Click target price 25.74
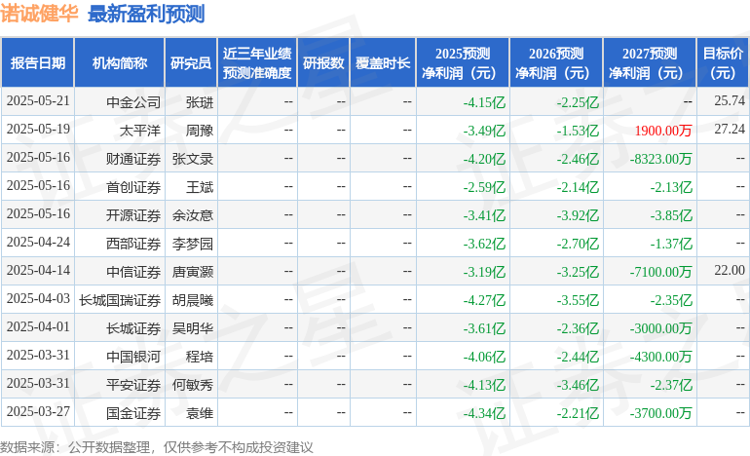Screen dimensions: 750x456 (x=730, y=100)
